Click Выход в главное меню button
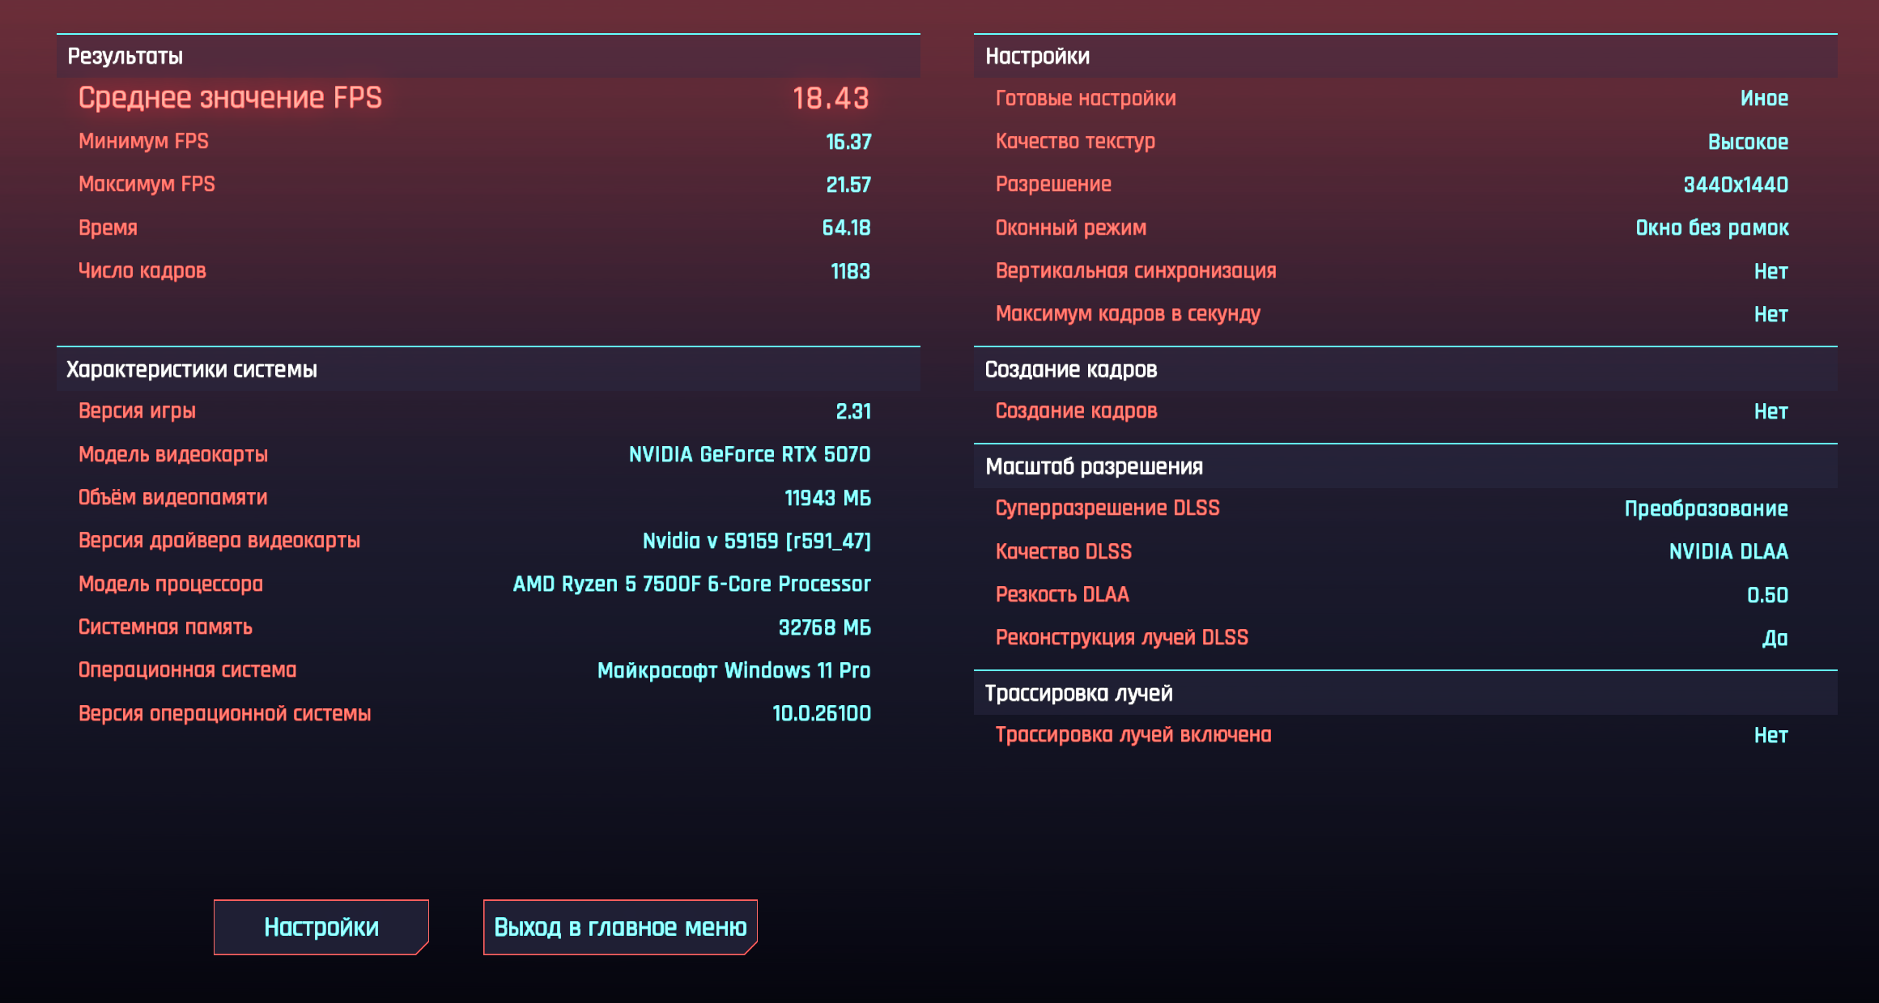Image resolution: width=1879 pixels, height=1003 pixels. [x=619, y=927]
